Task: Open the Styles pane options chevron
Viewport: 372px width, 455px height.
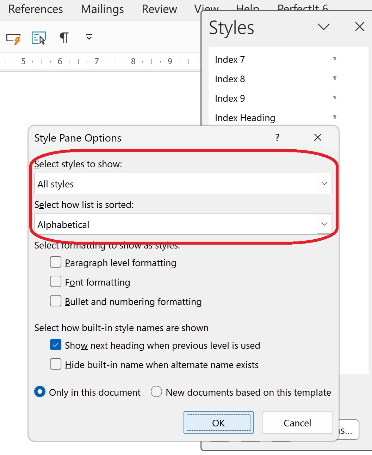Action: click(323, 27)
